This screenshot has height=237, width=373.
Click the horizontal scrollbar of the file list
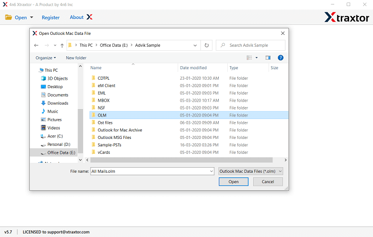click(x=182, y=160)
